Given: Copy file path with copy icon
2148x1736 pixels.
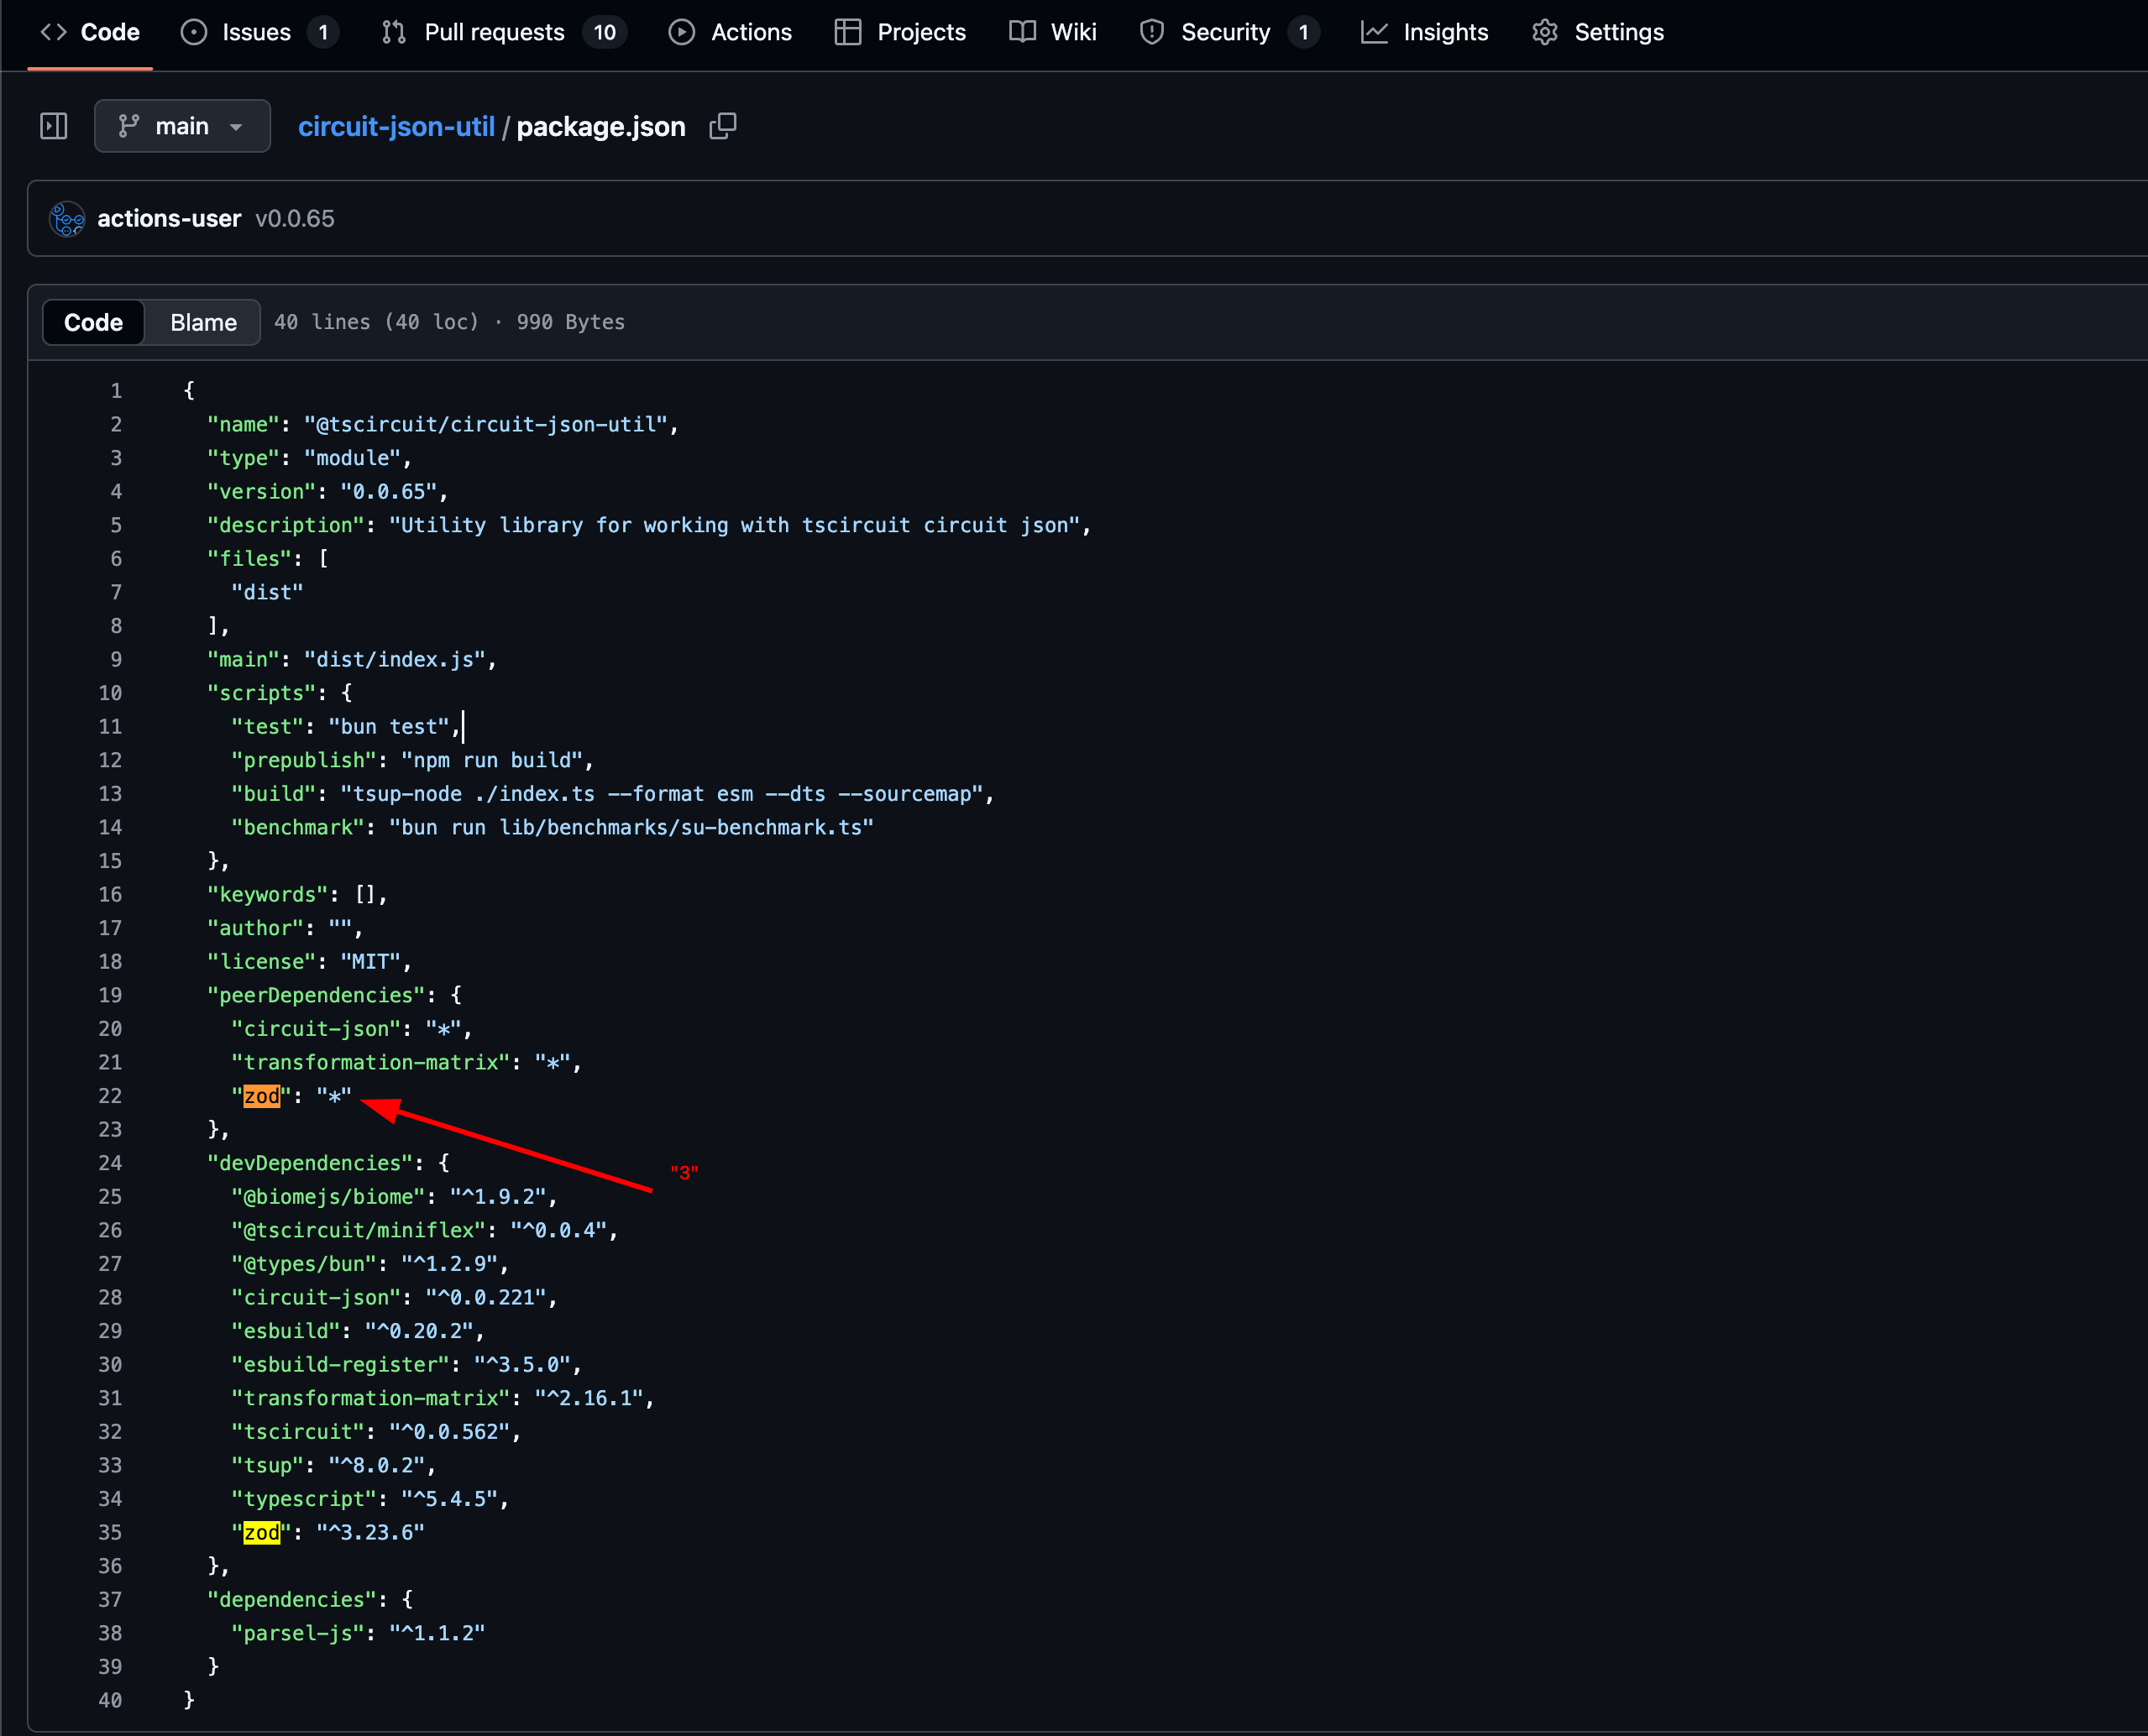Looking at the screenshot, I should click(x=722, y=126).
